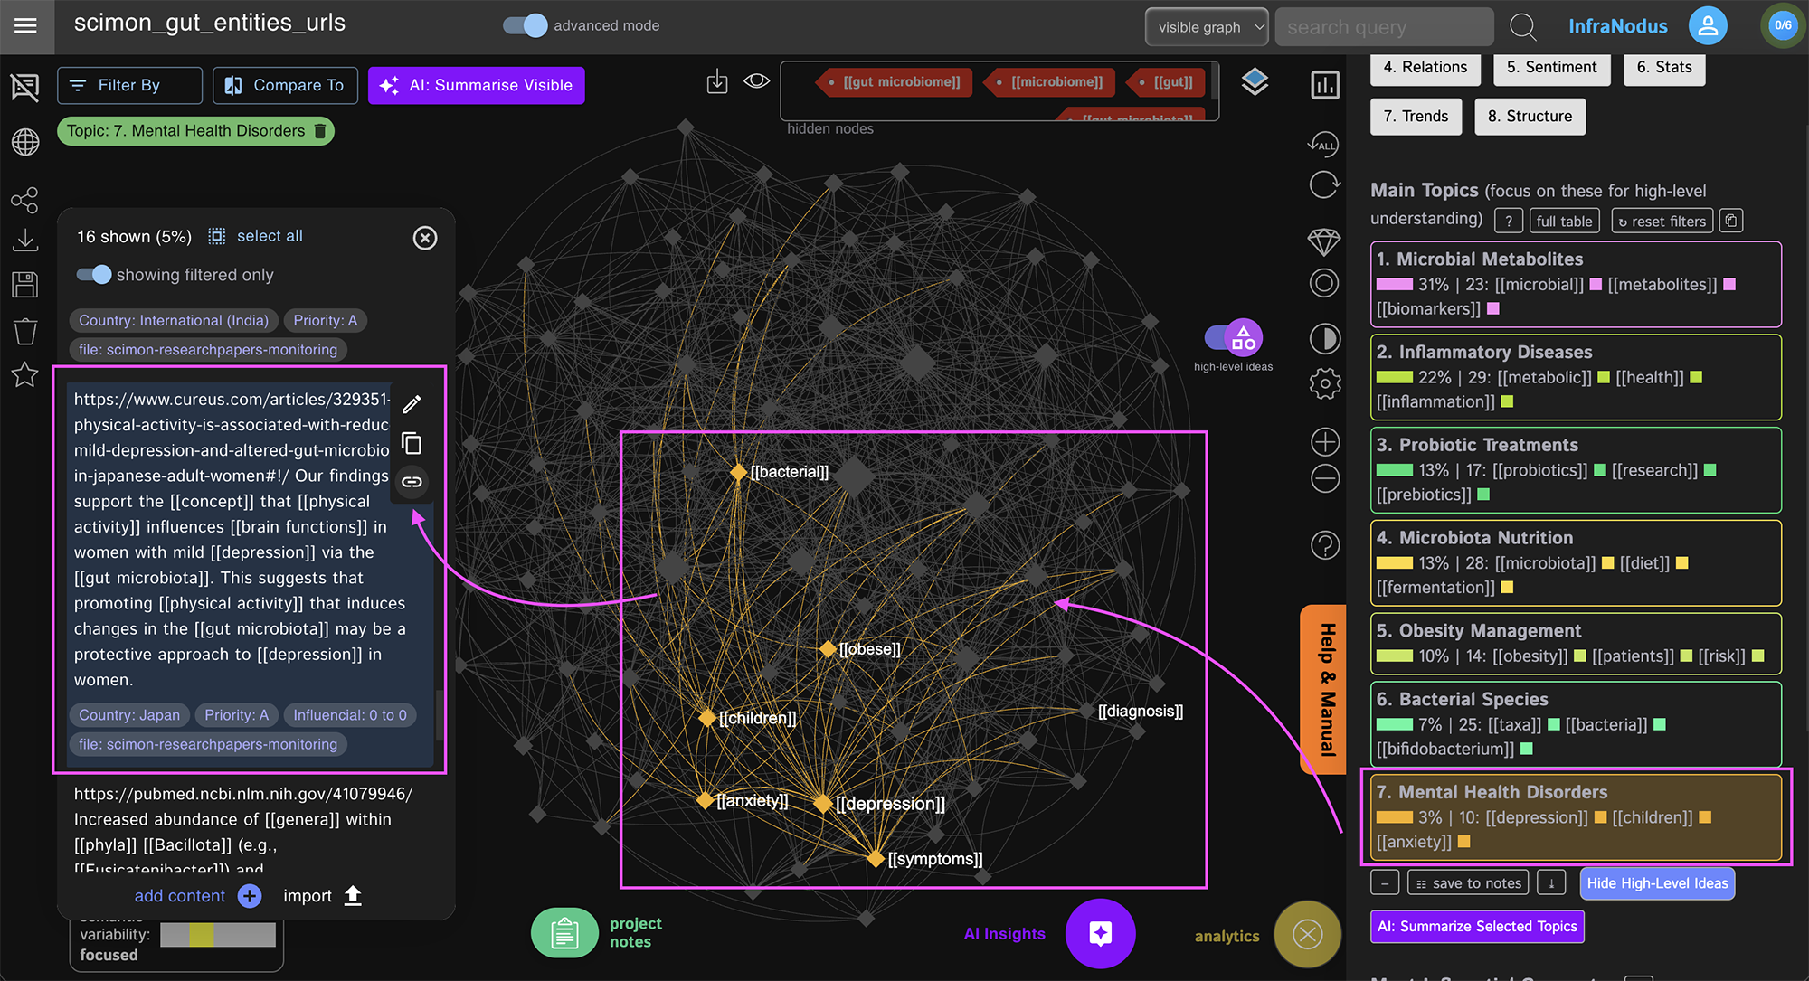This screenshot has width=1809, height=981.
Task: Click the full table button
Action: (1564, 221)
